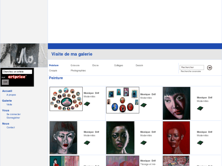Viewport: 222px width, 166px height.
Task: Select the Collages category
Action: coord(118,65)
